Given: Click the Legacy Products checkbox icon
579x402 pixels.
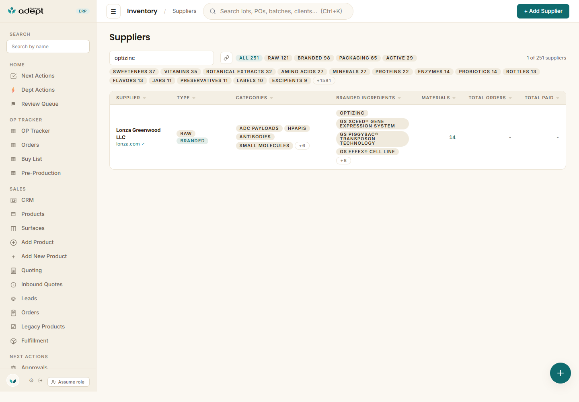Looking at the screenshot, I should (13, 327).
